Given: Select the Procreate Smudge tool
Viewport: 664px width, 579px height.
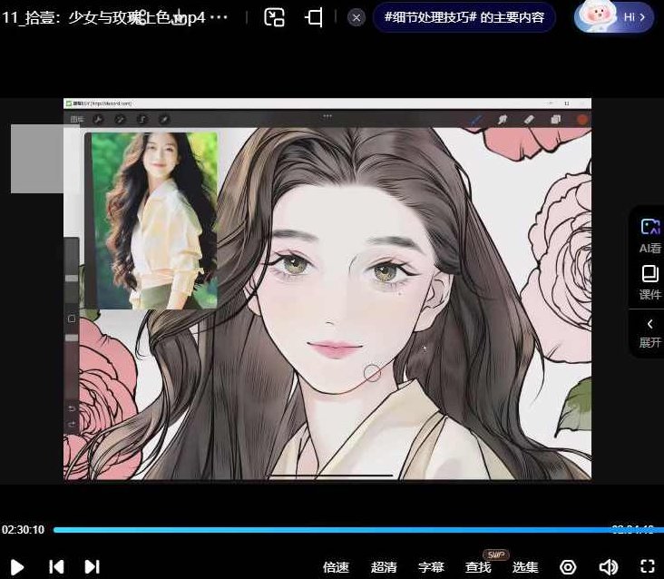Looking at the screenshot, I should tap(503, 120).
